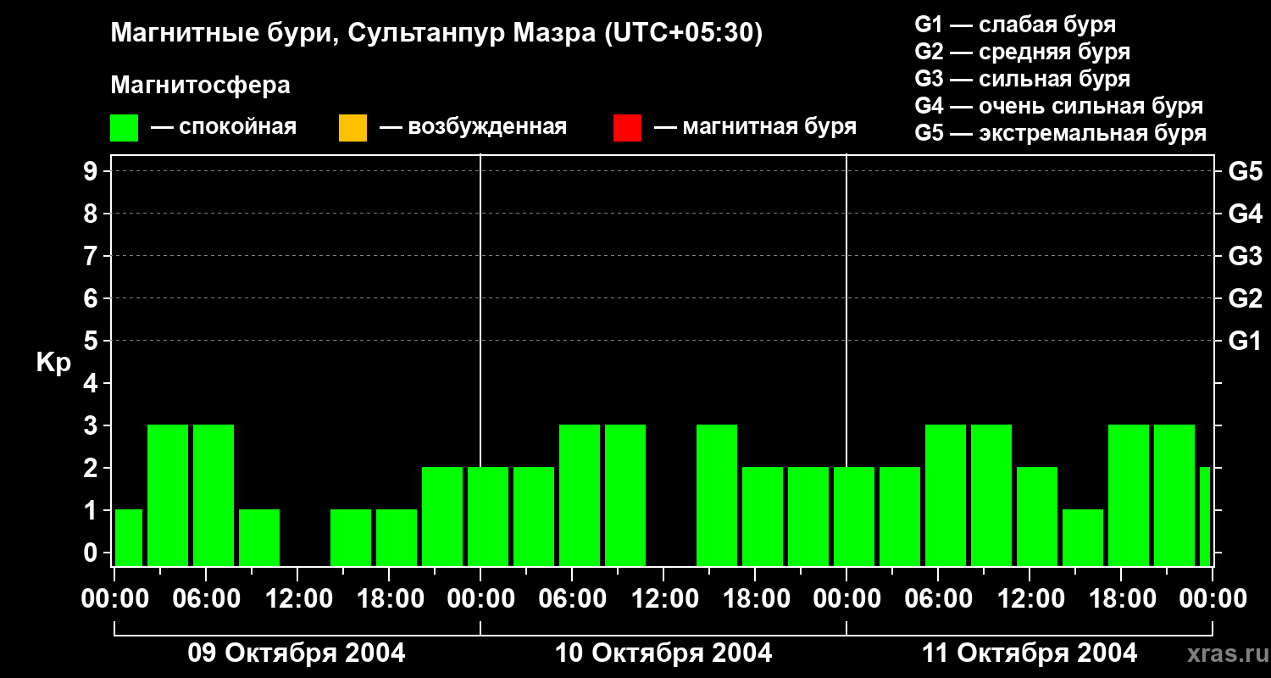The image size is (1271, 678).
Task: Click the final 00:00 label ending 11 Октября
Action: pyautogui.click(x=1213, y=599)
